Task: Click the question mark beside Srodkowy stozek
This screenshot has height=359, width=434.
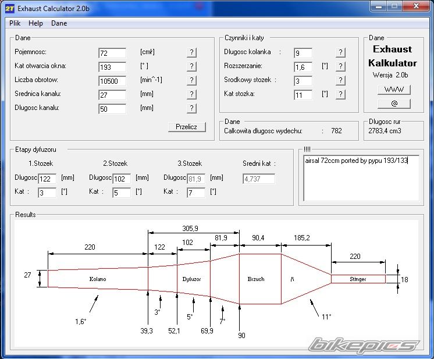Action: pyautogui.click(x=340, y=80)
